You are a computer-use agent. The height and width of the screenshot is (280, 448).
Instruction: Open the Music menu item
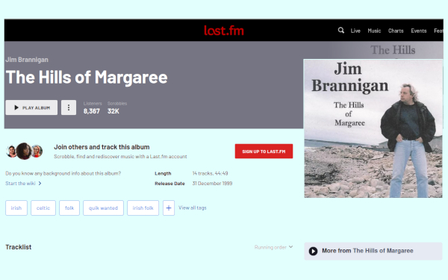(x=374, y=31)
